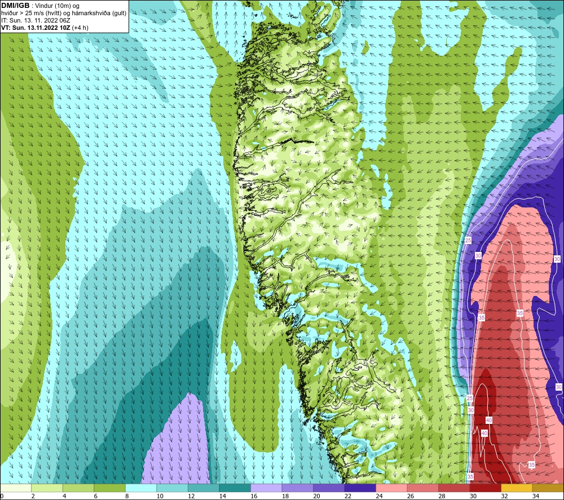Screen dimensions: 564x500
Task: Click the "0" tick label on the legend scale
Action: click(x=2, y=496)
